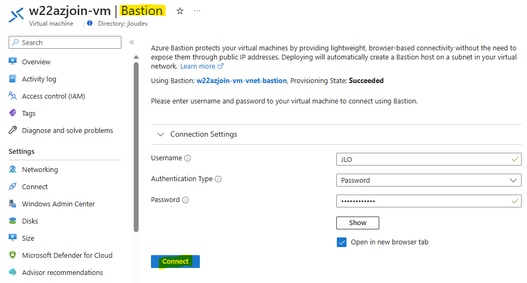Viewport: 527px width, 283px height.
Task: Show Username info tooltip icon
Action: click(x=187, y=158)
